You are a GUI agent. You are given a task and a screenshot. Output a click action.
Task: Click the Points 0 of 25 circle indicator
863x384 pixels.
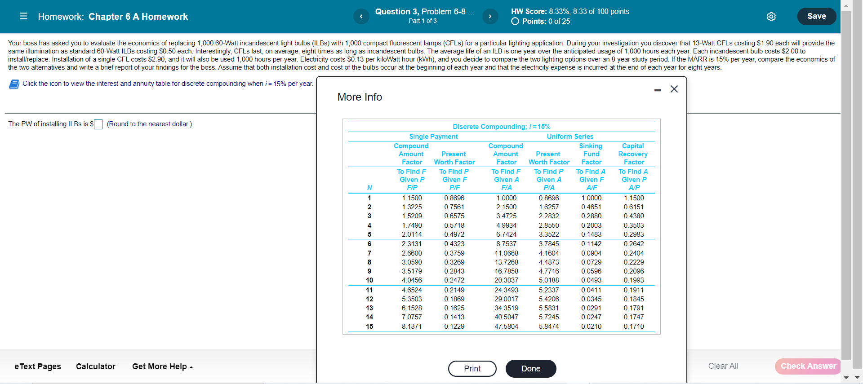click(x=515, y=21)
